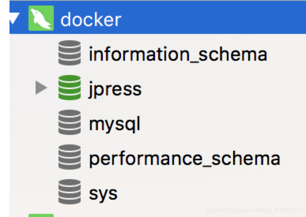Click blank row space right of mysql name
306x217 pixels.
[223, 122]
